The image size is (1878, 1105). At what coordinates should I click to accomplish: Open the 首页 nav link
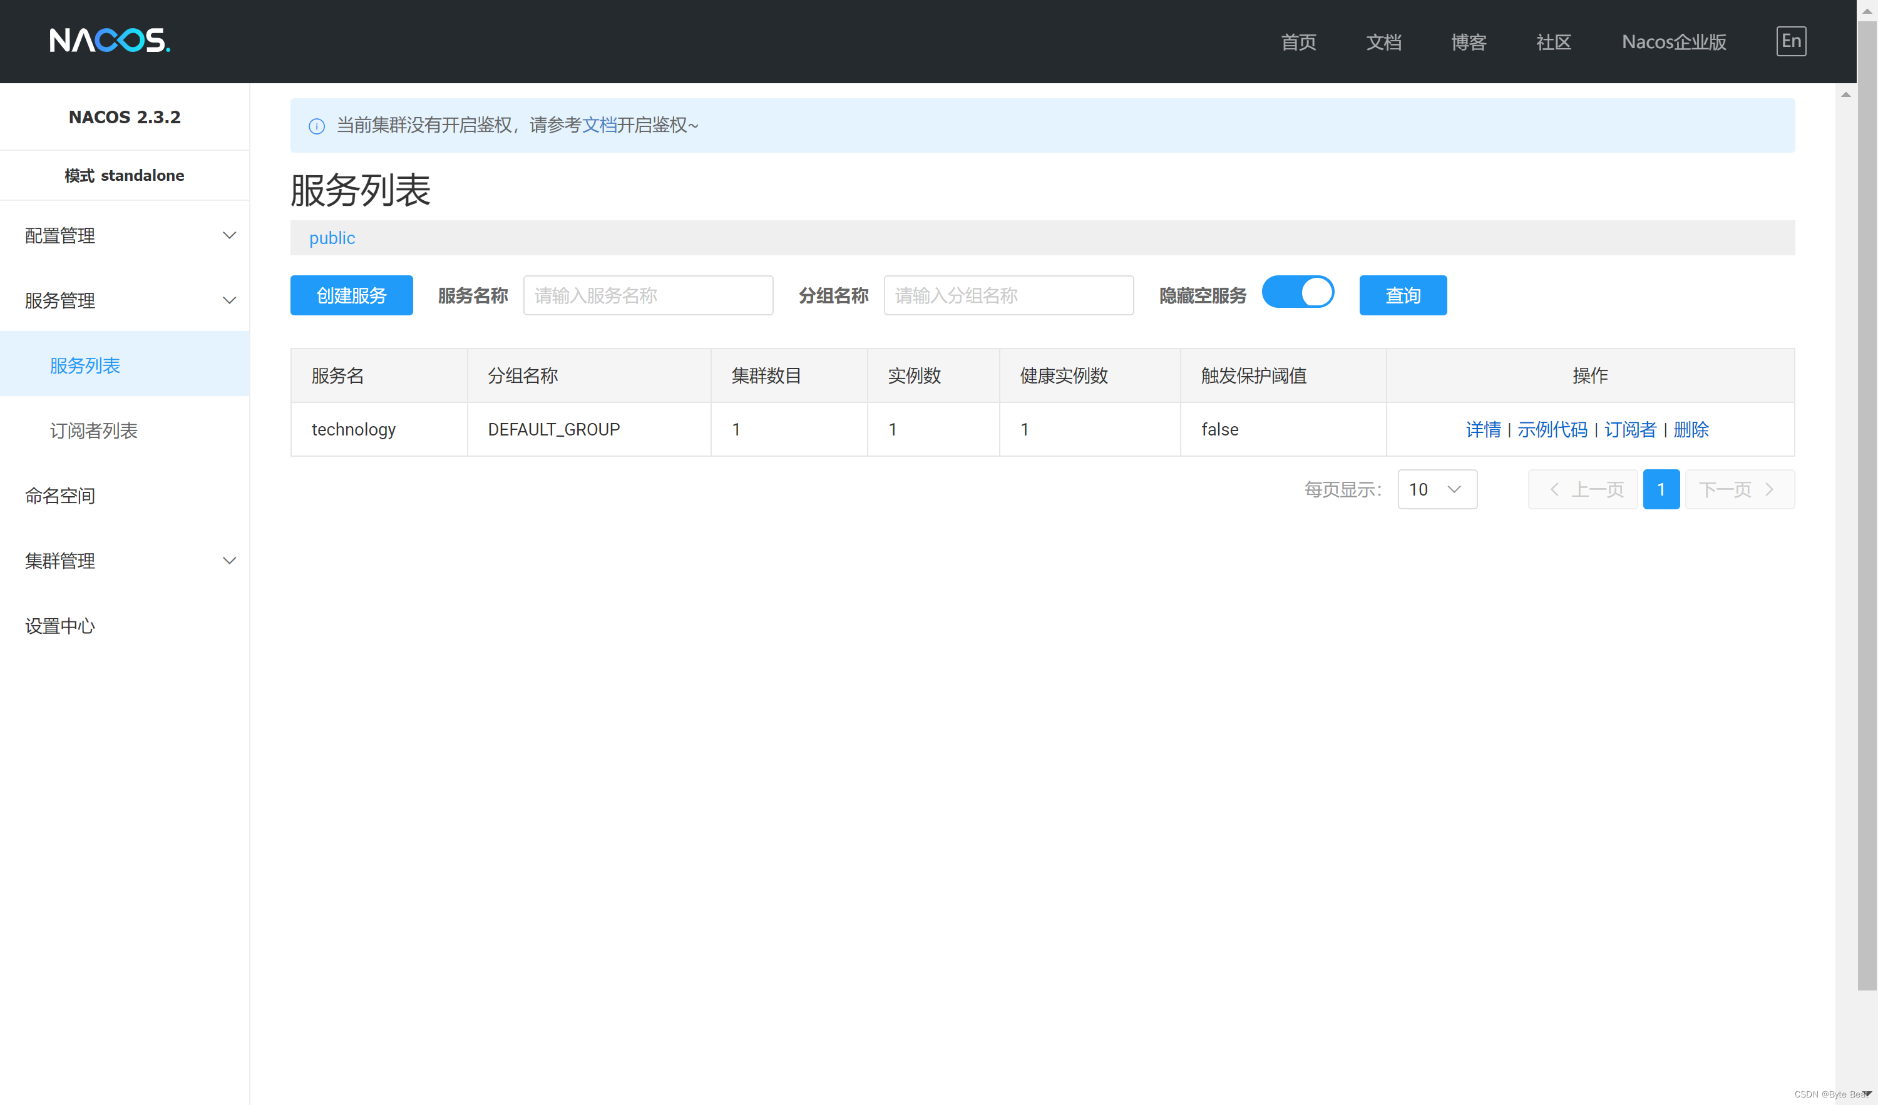[1298, 42]
